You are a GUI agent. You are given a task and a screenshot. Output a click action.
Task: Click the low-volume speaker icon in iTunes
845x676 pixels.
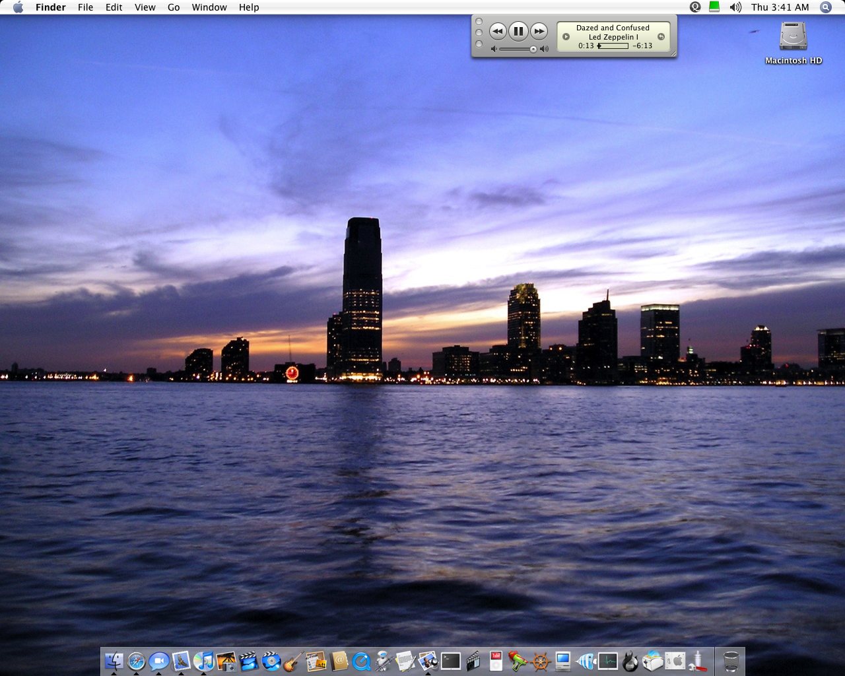point(494,50)
